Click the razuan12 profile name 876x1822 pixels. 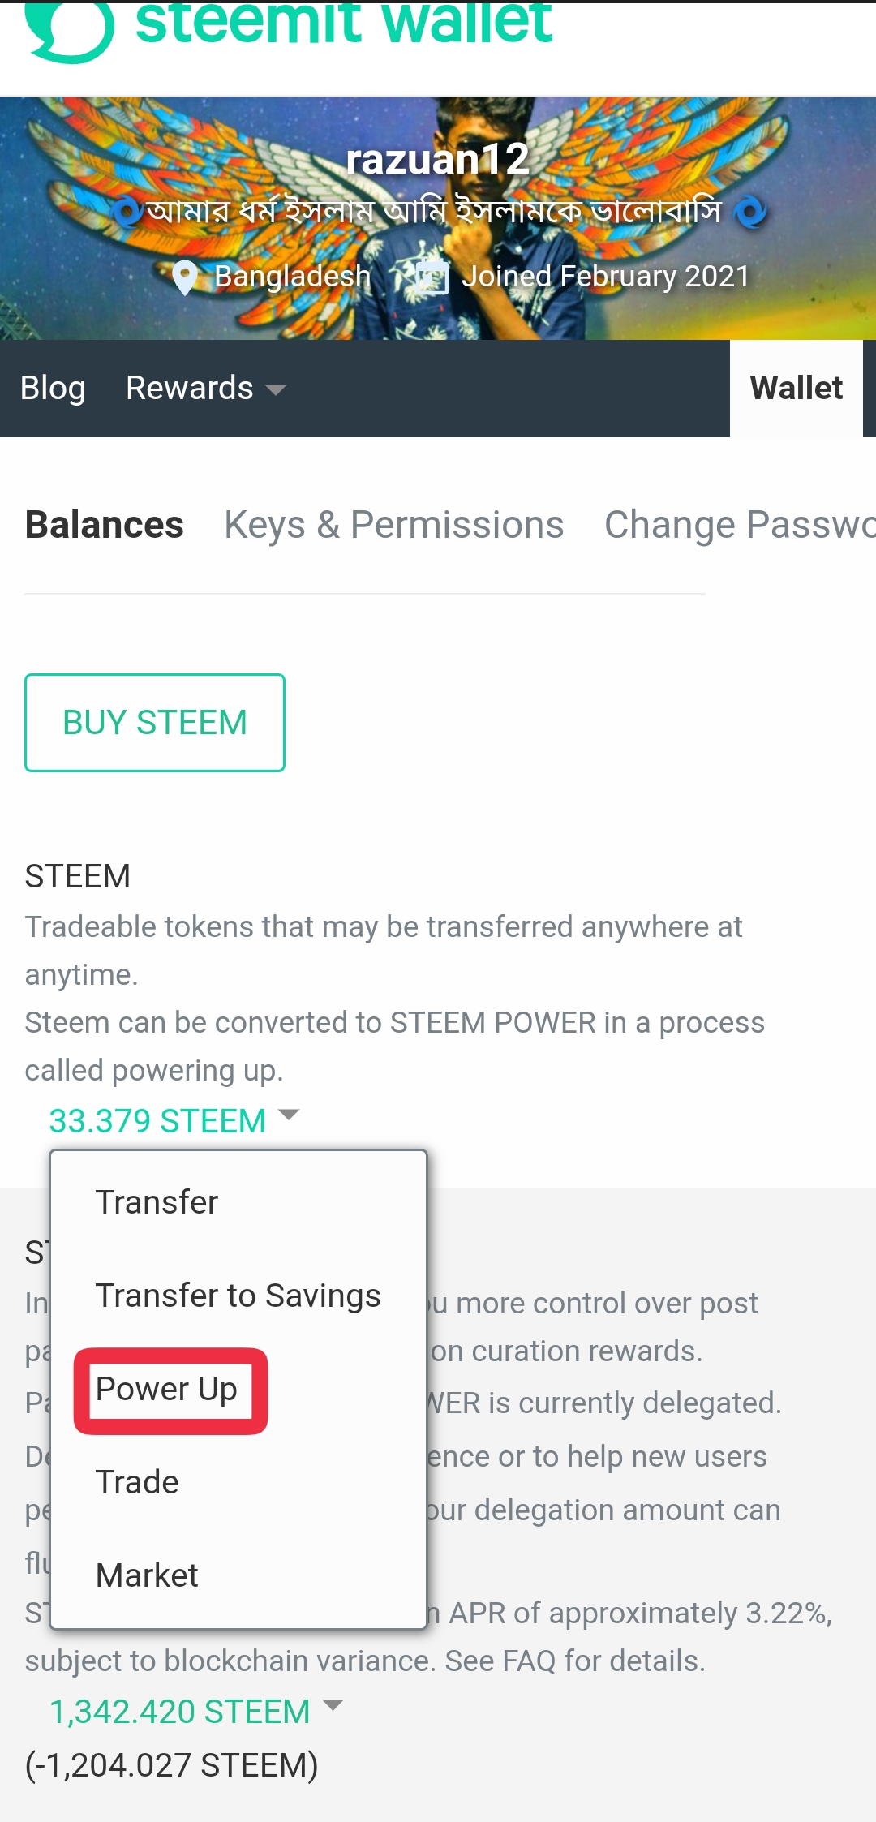click(x=438, y=159)
